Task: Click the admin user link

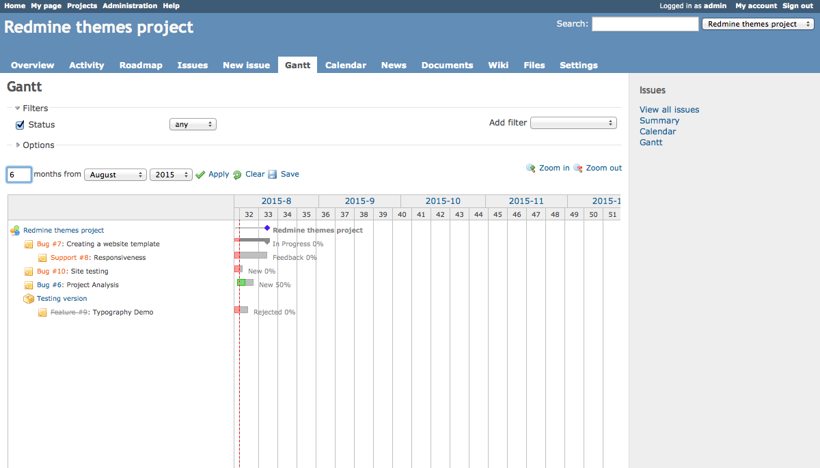Action: click(715, 5)
